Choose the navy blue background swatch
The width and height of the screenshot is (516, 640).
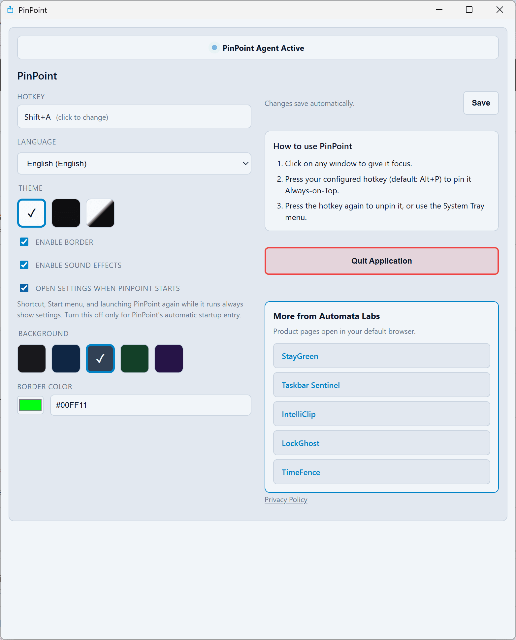click(66, 359)
